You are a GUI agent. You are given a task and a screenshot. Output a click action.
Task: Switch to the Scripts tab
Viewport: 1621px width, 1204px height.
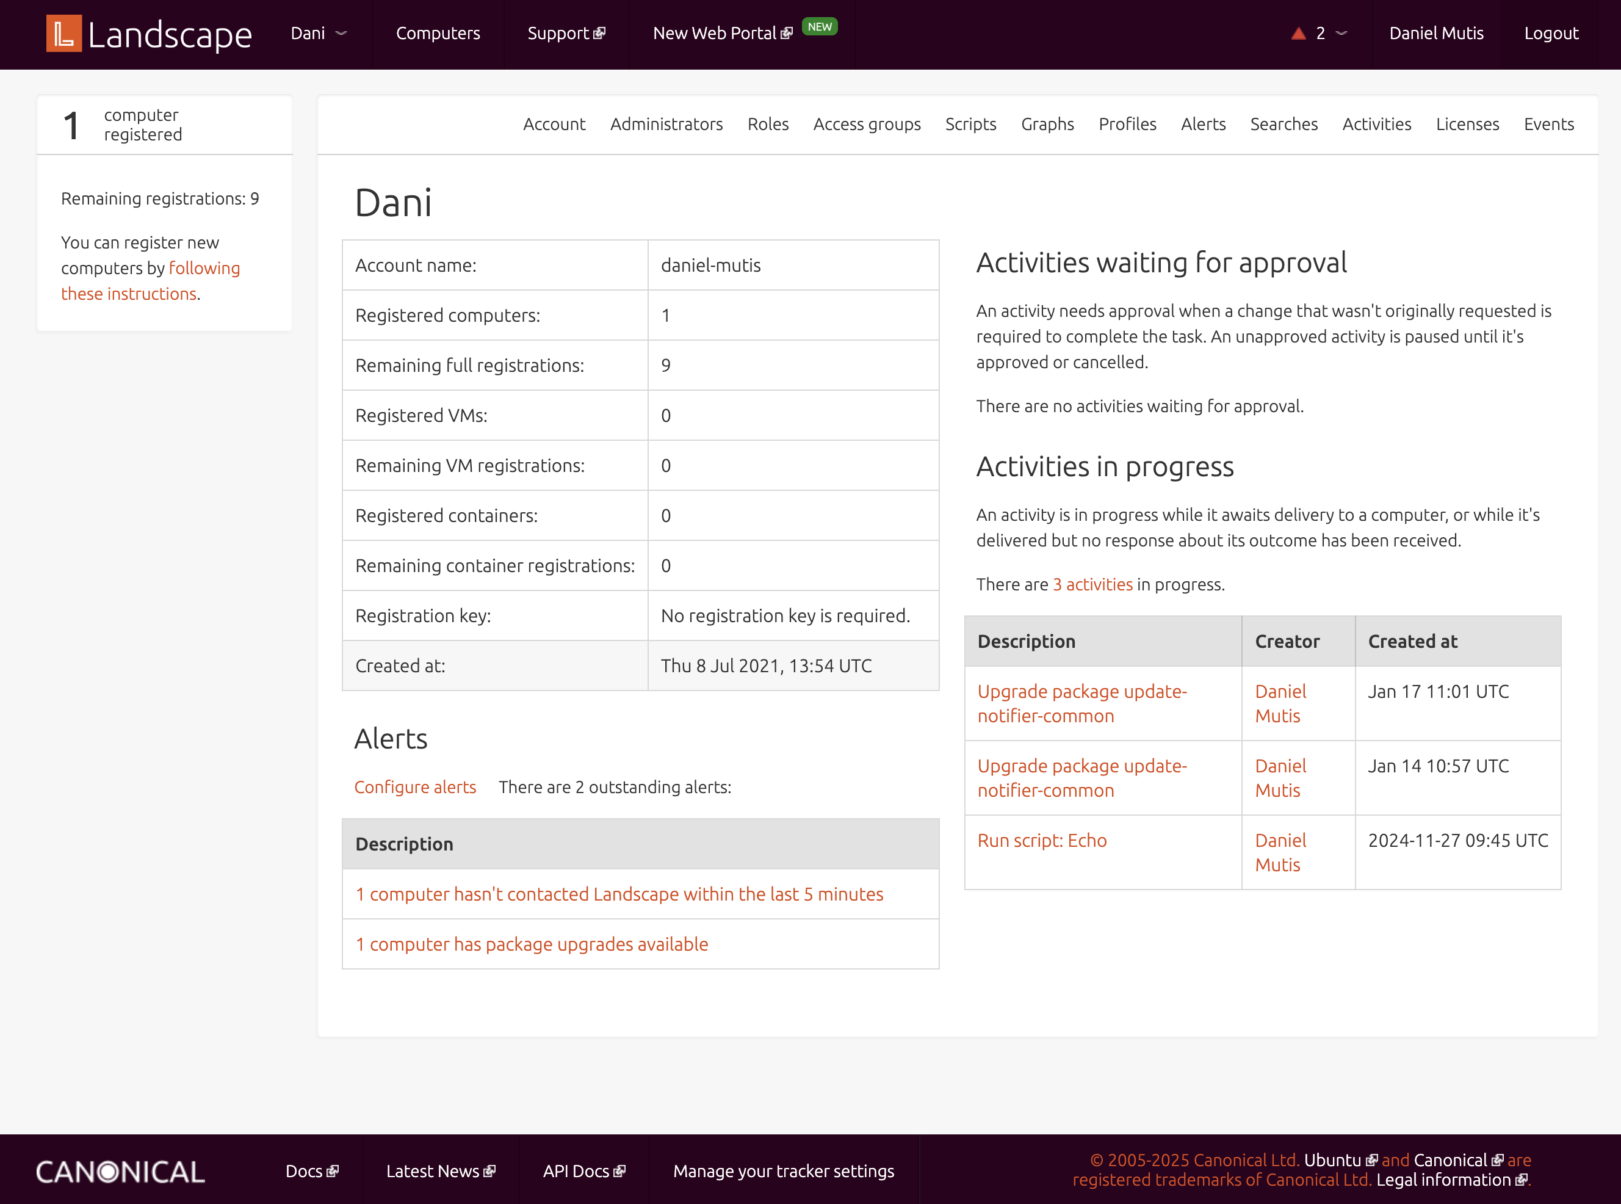click(970, 124)
